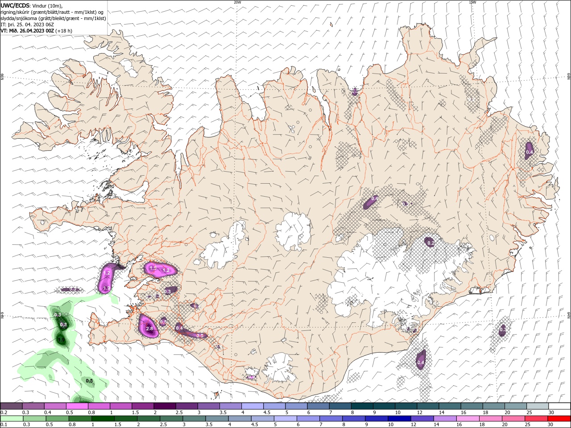This screenshot has height=428, width=571.
Task: Pick the light pink lower swatch labeled 16
Action: pyautogui.click(x=468, y=419)
